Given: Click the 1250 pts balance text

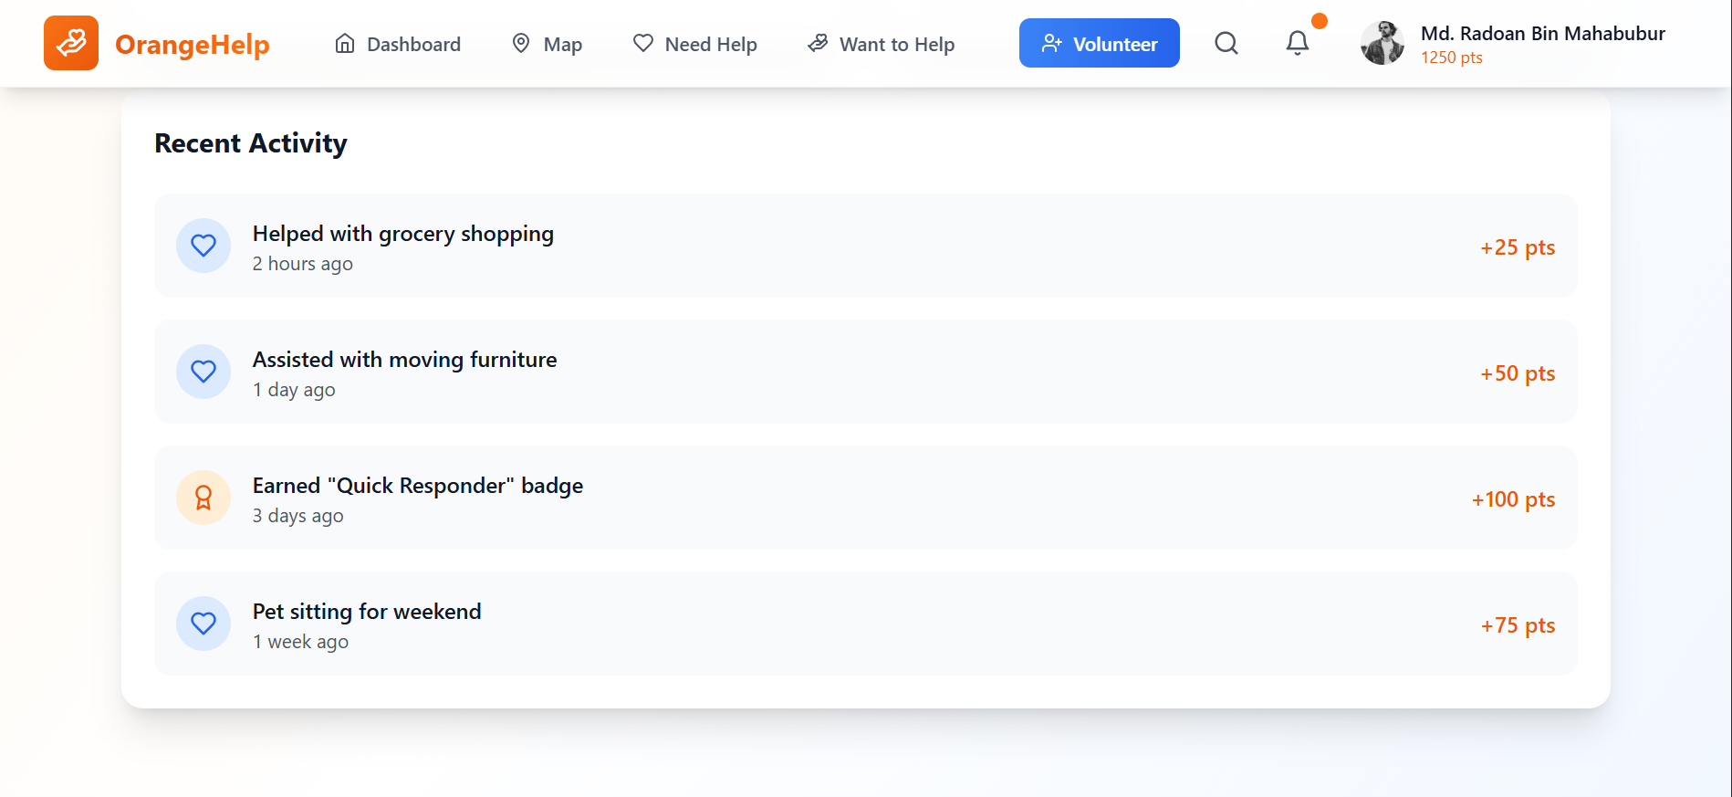Looking at the screenshot, I should [1452, 58].
